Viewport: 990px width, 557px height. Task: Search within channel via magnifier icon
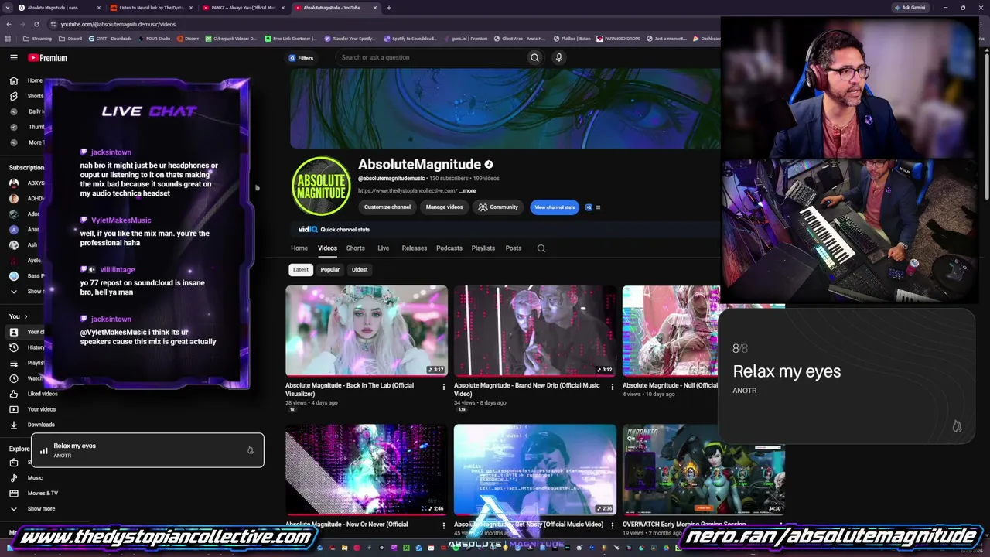(x=541, y=248)
